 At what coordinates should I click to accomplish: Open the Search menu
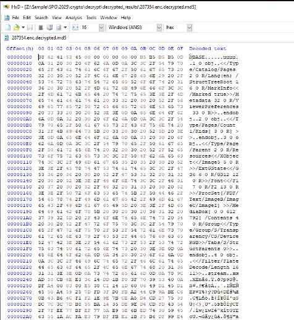coord(41,17)
